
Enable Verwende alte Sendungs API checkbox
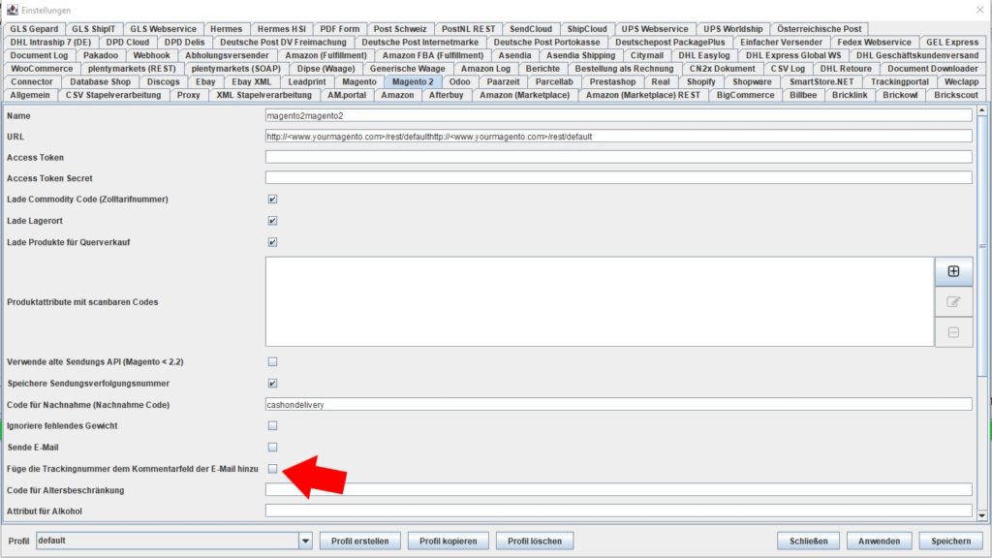272,362
